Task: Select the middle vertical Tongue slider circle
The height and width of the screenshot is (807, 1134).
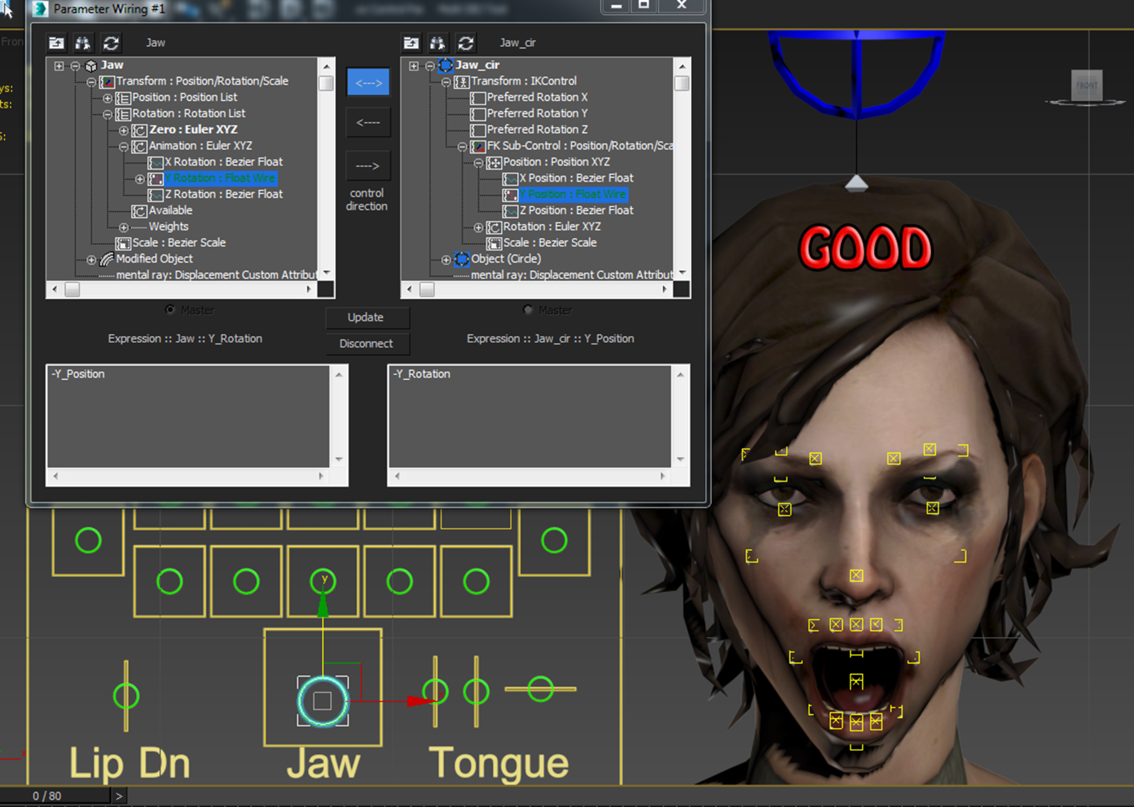Action: [x=476, y=692]
